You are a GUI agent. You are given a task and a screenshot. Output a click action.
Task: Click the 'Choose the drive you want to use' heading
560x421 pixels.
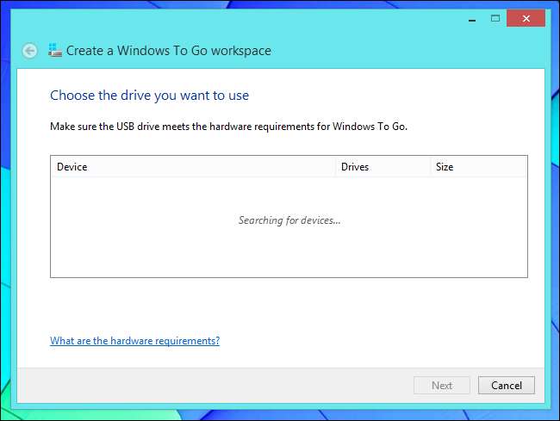pyautogui.click(x=149, y=96)
